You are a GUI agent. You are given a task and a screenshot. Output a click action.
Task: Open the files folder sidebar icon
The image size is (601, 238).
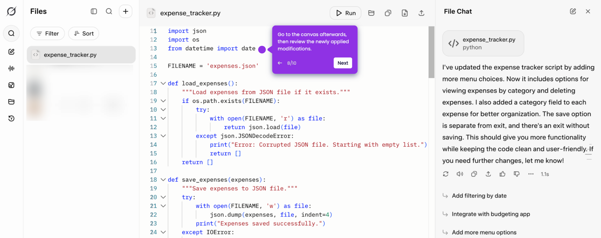point(11,102)
